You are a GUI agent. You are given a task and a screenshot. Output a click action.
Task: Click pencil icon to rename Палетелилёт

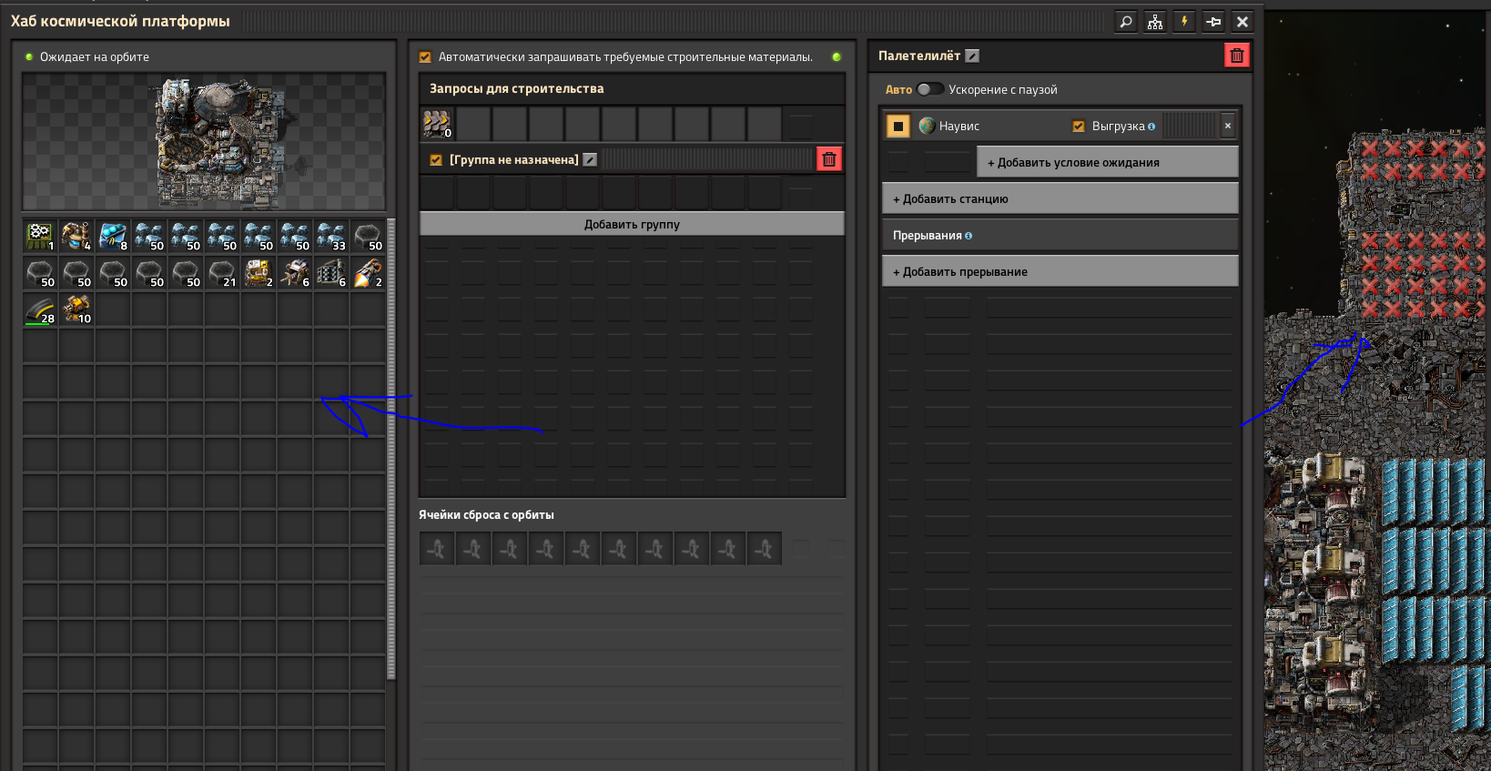pyautogui.click(x=972, y=56)
